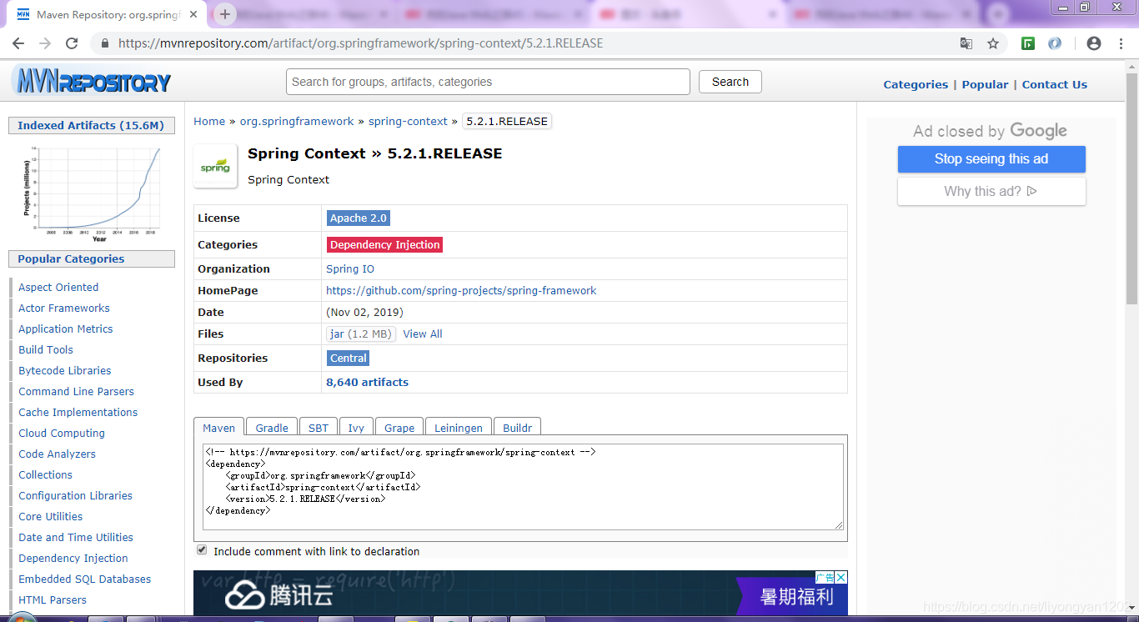Screen dimensions: 1139x622
Task: Click the Apache 2.0 license badge
Action: [x=359, y=218]
